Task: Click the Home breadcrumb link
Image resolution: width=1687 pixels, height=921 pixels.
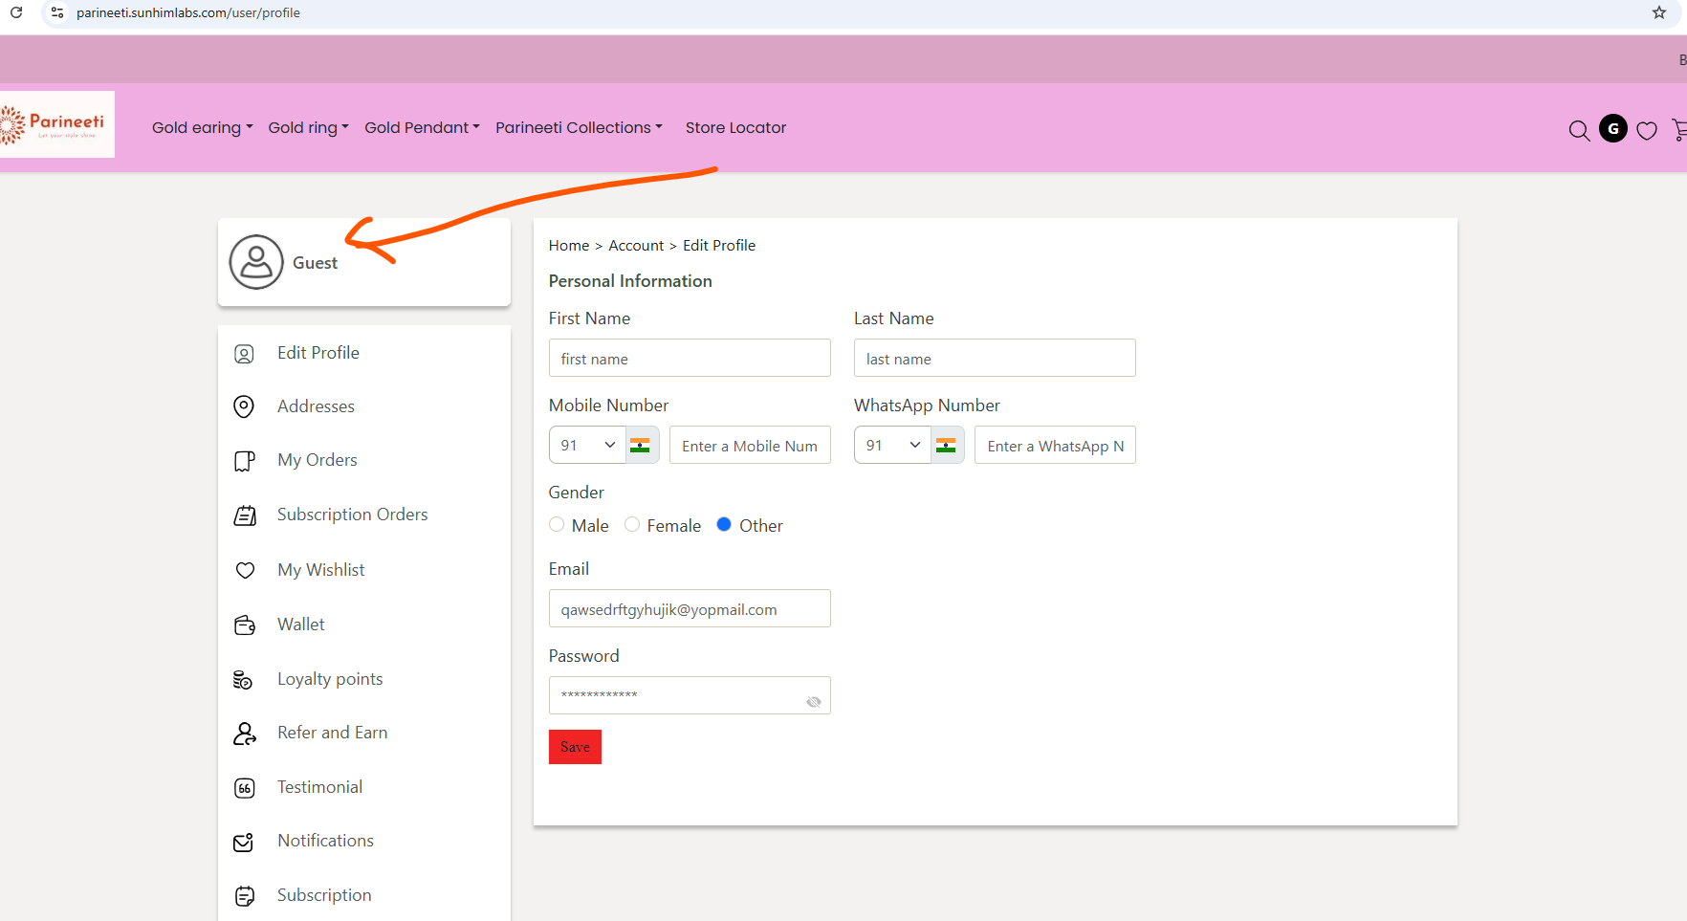Action: [x=569, y=246]
